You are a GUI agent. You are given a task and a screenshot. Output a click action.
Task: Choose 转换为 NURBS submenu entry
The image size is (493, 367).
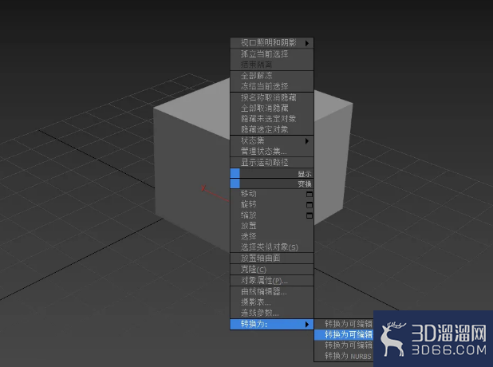tap(344, 356)
